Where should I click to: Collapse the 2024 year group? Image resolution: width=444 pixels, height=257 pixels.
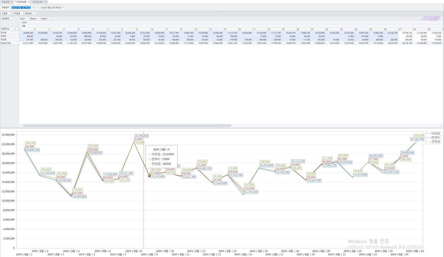point(20,23)
